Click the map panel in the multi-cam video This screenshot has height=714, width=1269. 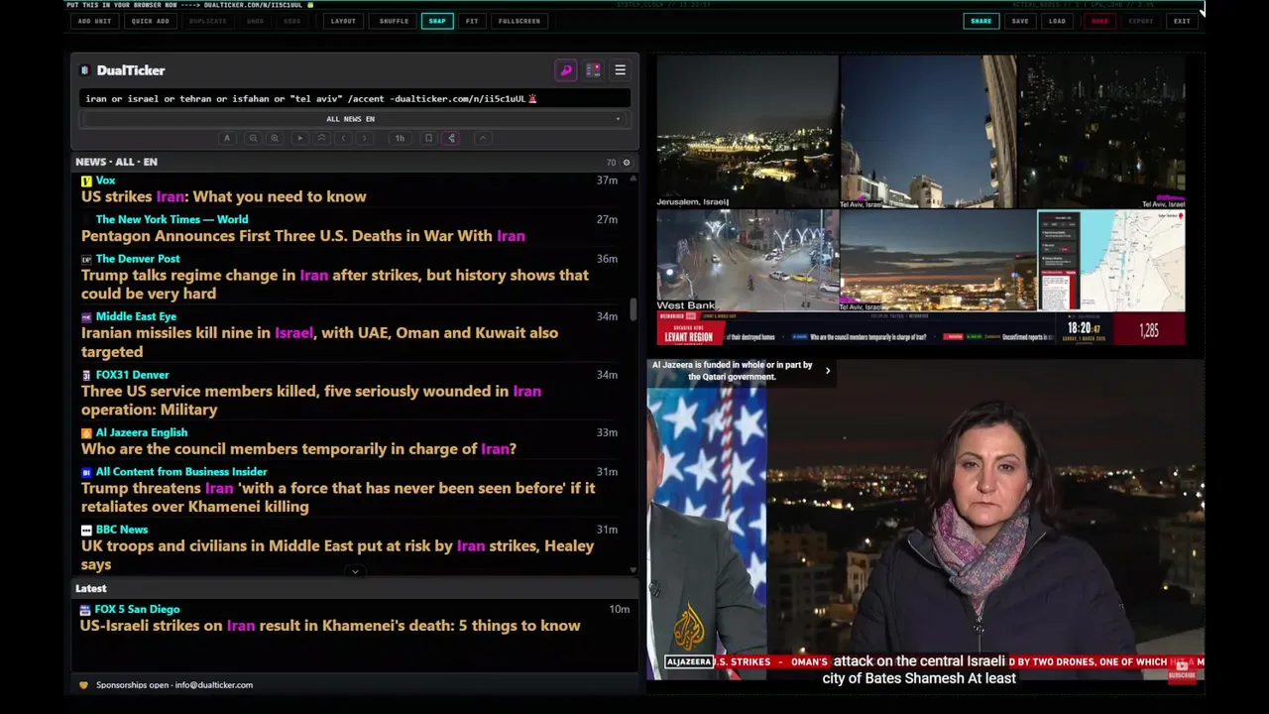1111,261
